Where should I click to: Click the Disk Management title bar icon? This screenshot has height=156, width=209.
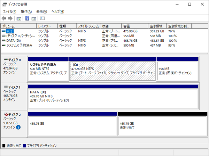[5, 4]
